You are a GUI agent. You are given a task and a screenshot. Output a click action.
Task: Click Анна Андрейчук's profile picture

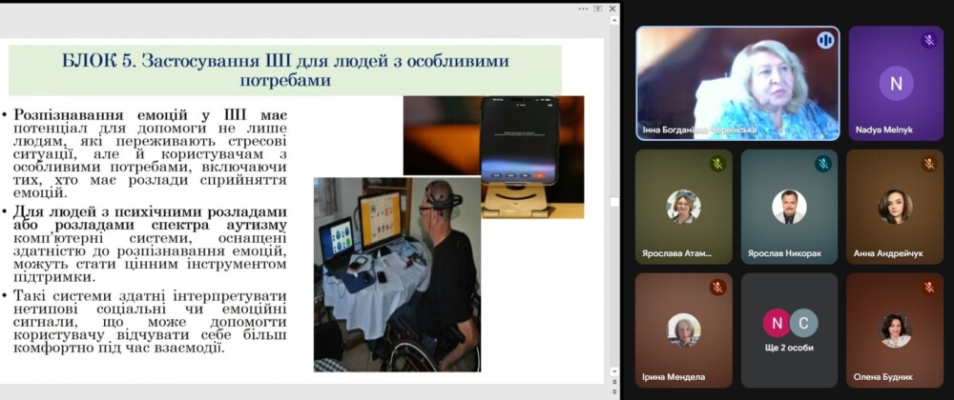[895, 207]
